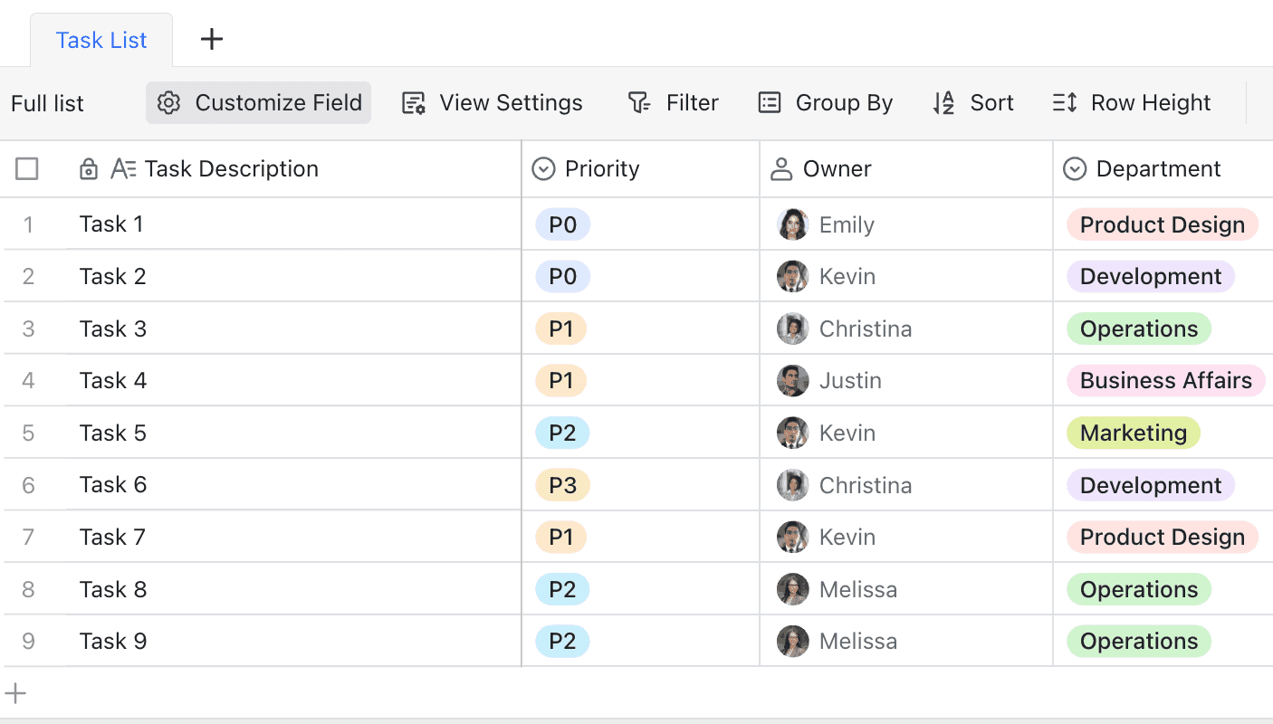Select row number 9
The height and width of the screenshot is (724, 1273).
(28, 642)
